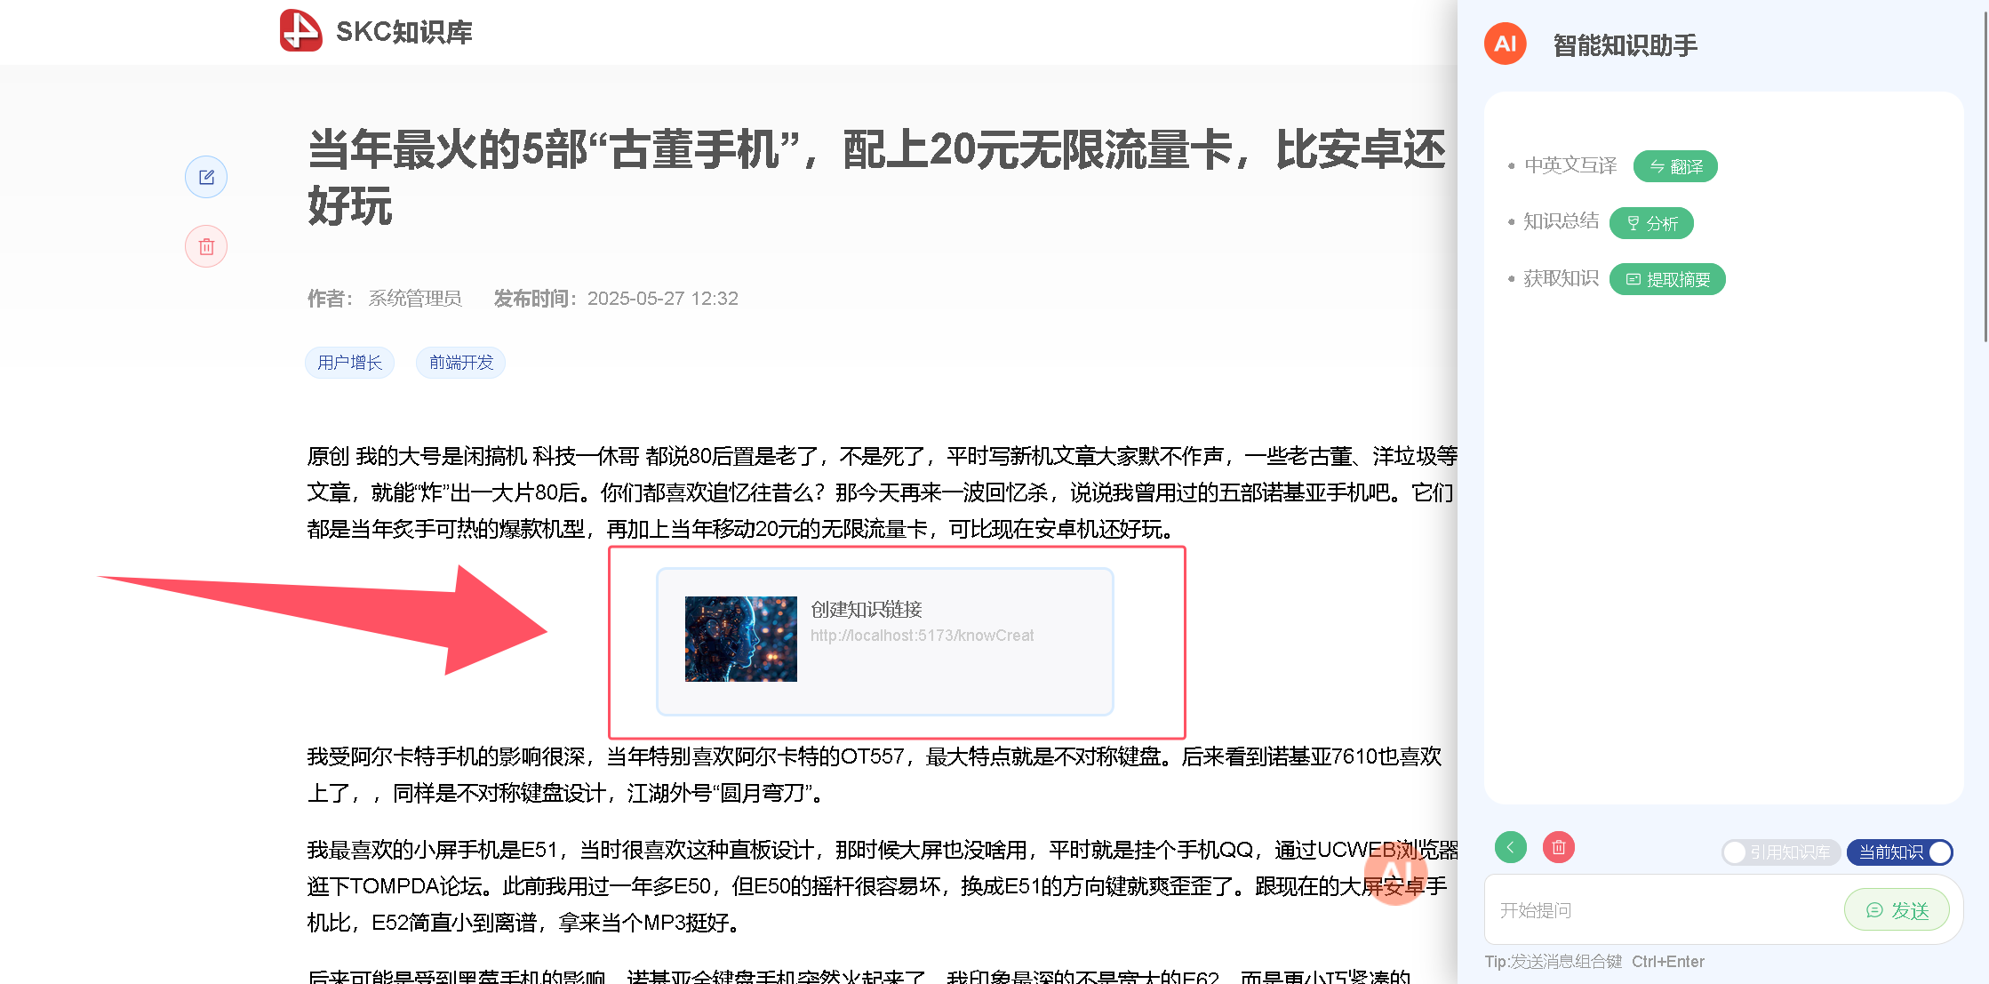Toggle the 当前知识 switch off
Image resolution: width=1989 pixels, height=984 pixels.
[x=1899, y=852]
